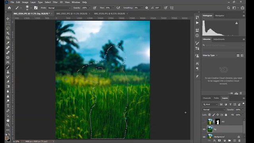This screenshot has width=254, height=143.
Task: Click the symmetry butterfly icon
Action: tap(172, 8)
